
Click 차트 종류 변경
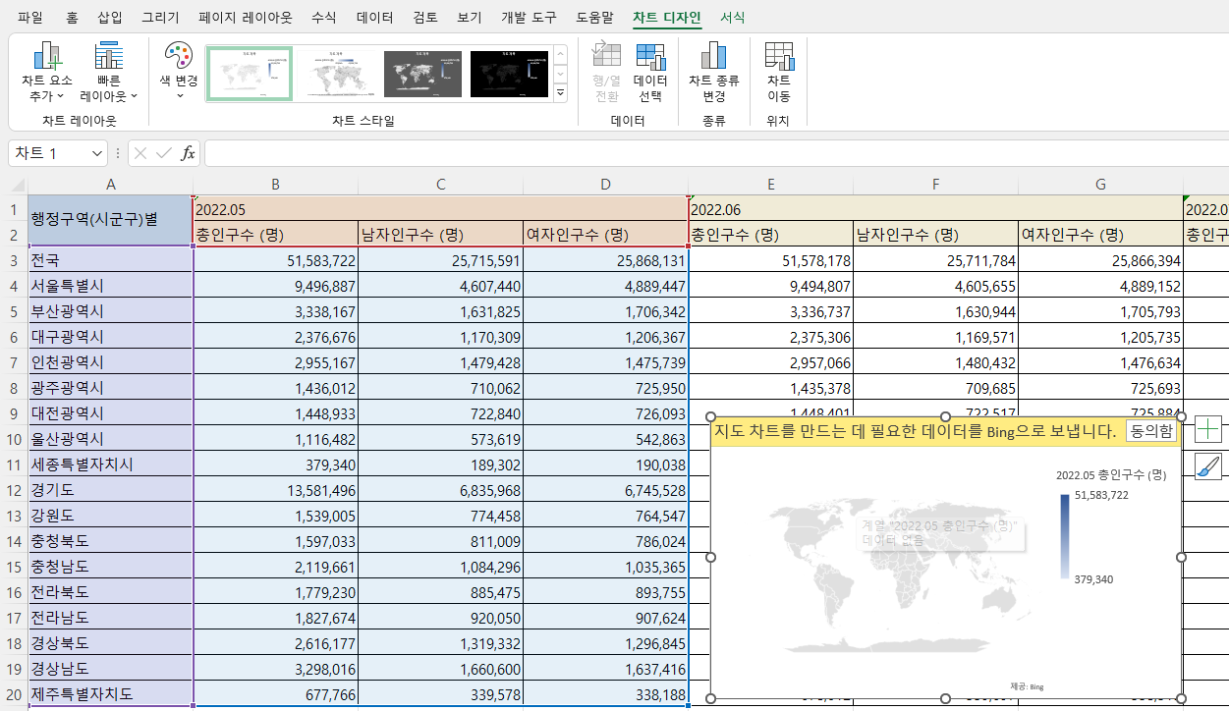point(713,73)
